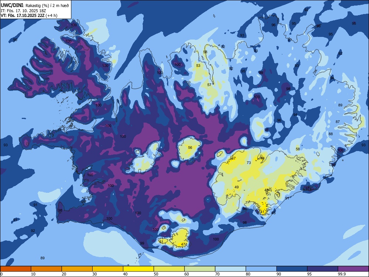Click the '57' humidity value on the map
Screen dimensions: 369x277
tap(209, 85)
